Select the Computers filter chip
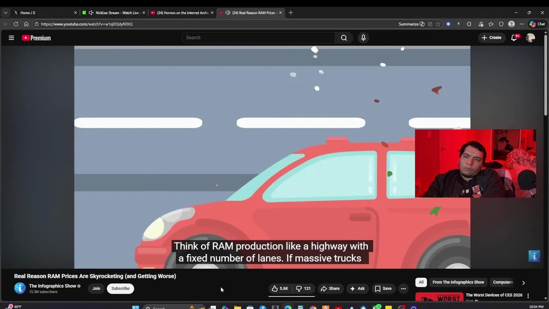Image resolution: width=549 pixels, height=309 pixels. pyautogui.click(x=503, y=282)
